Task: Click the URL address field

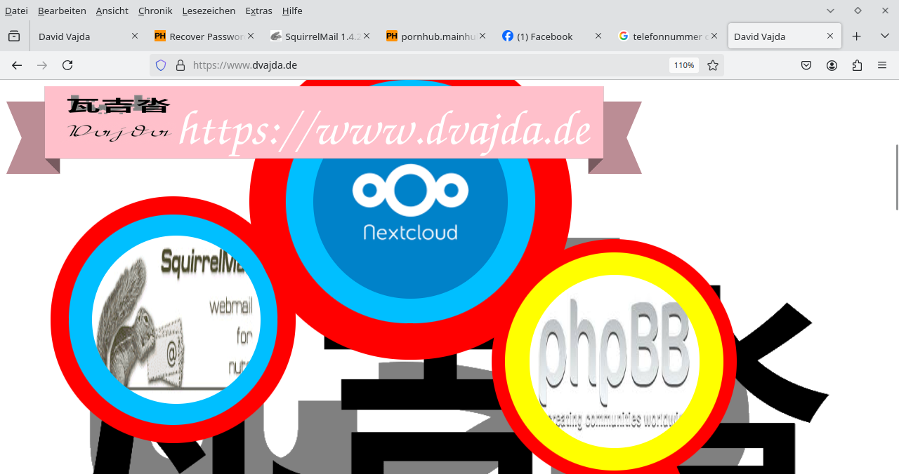Action: (x=421, y=65)
